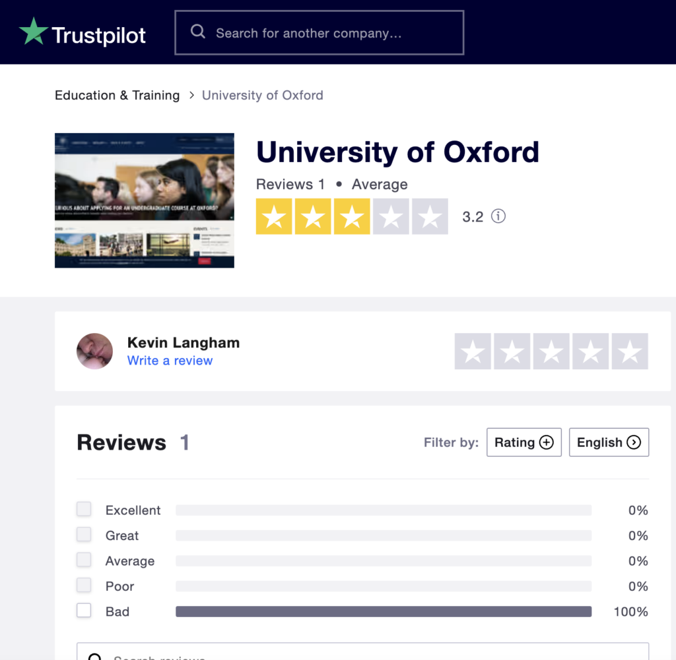Click the Search for another company field

tap(319, 33)
